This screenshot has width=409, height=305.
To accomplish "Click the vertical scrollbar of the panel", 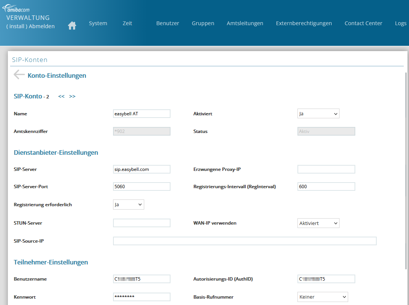I will pos(406,171).
